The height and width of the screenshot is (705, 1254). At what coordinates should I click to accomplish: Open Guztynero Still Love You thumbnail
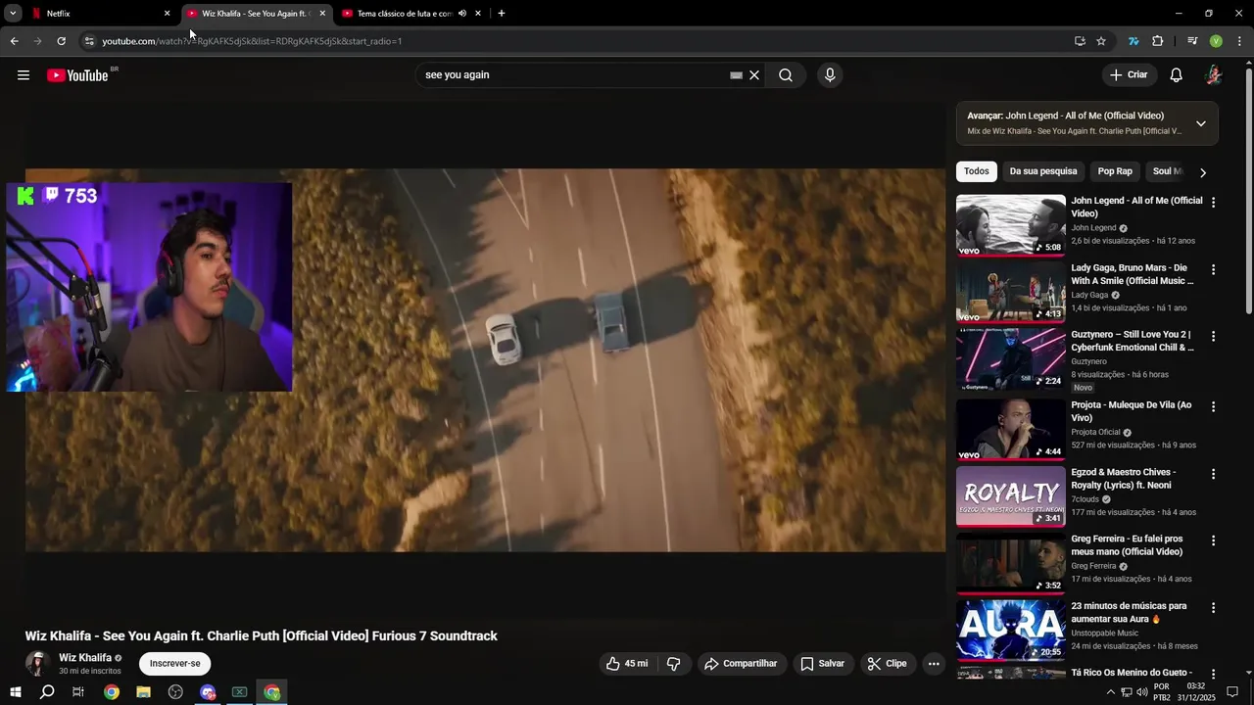click(1010, 358)
